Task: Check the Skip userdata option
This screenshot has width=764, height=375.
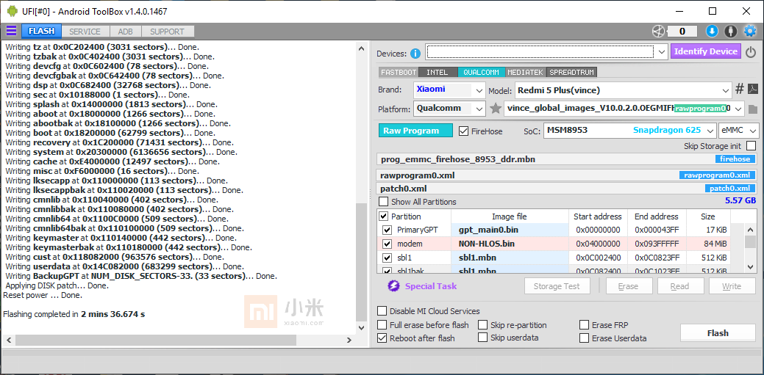Action: [483, 337]
